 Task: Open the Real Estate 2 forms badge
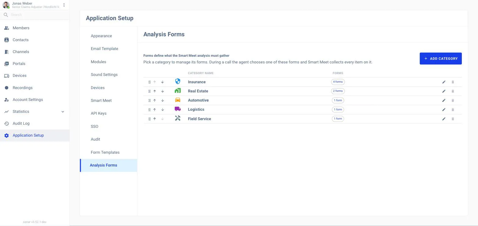[338, 91]
